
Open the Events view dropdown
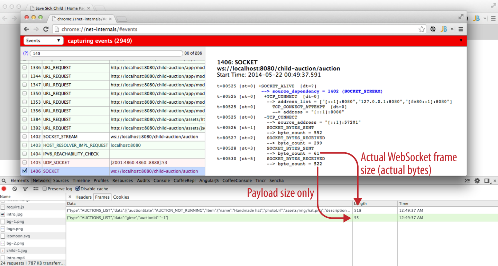44,41
